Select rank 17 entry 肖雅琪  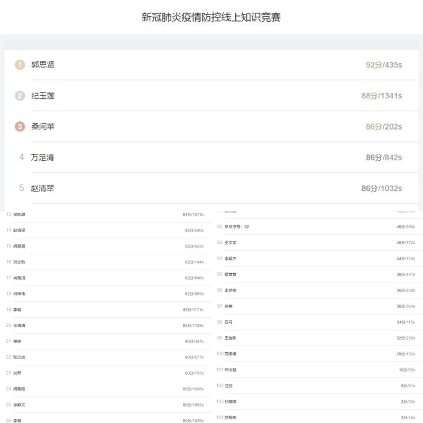pyautogui.click(x=19, y=278)
